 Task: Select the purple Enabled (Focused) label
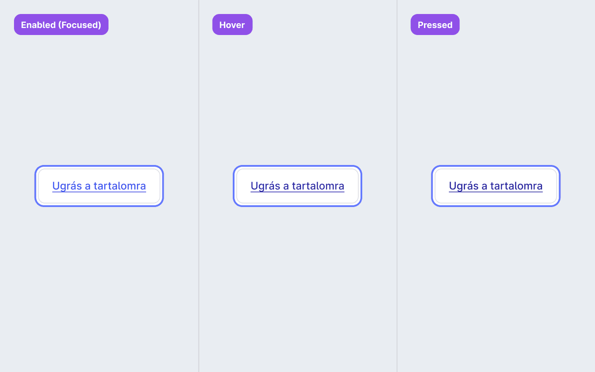coord(61,25)
